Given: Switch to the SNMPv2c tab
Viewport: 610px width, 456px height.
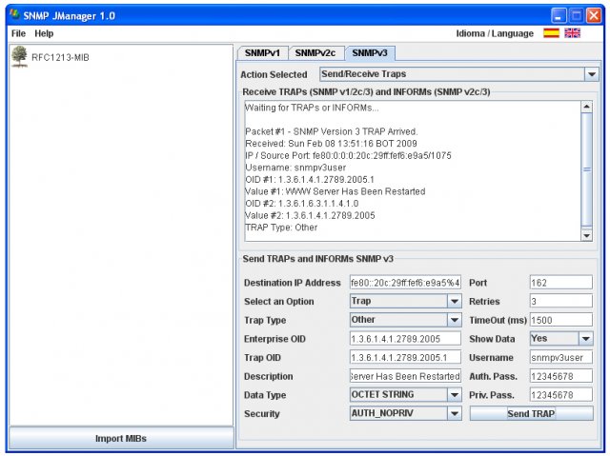Looking at the screenshot, I should [x=315, y=53].
